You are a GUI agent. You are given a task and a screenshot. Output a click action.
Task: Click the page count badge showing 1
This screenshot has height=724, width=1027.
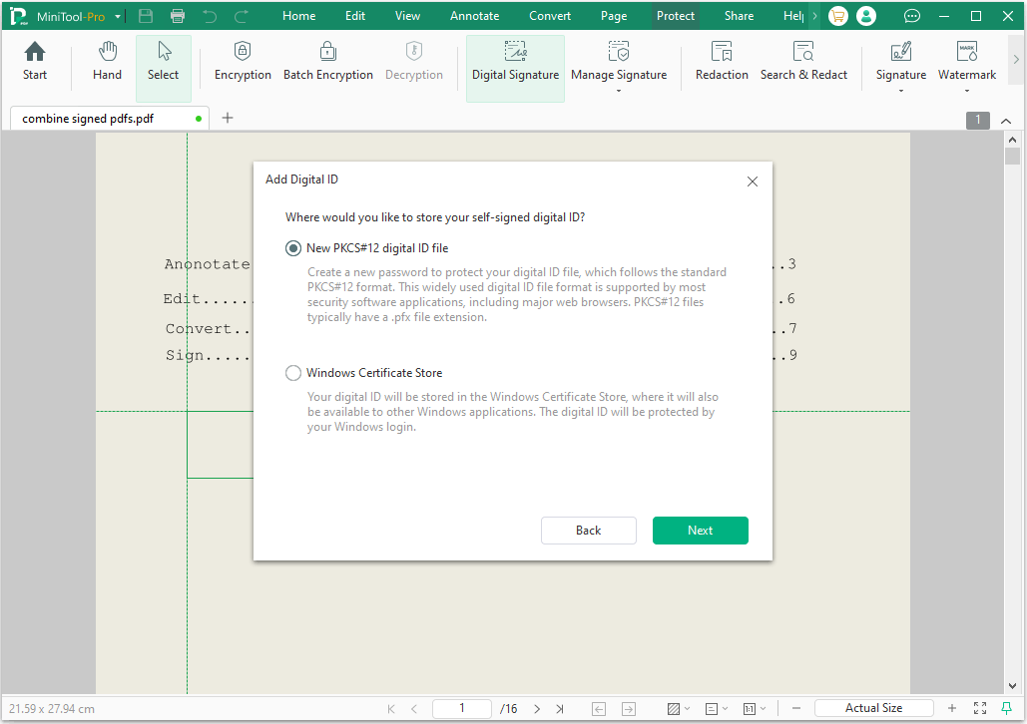pyautogui.click(x=978, y=120)
